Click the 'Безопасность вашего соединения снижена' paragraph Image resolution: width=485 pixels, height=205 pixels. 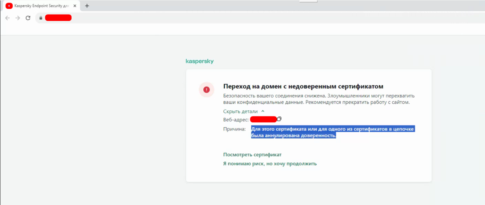click(x=319, y=99)
